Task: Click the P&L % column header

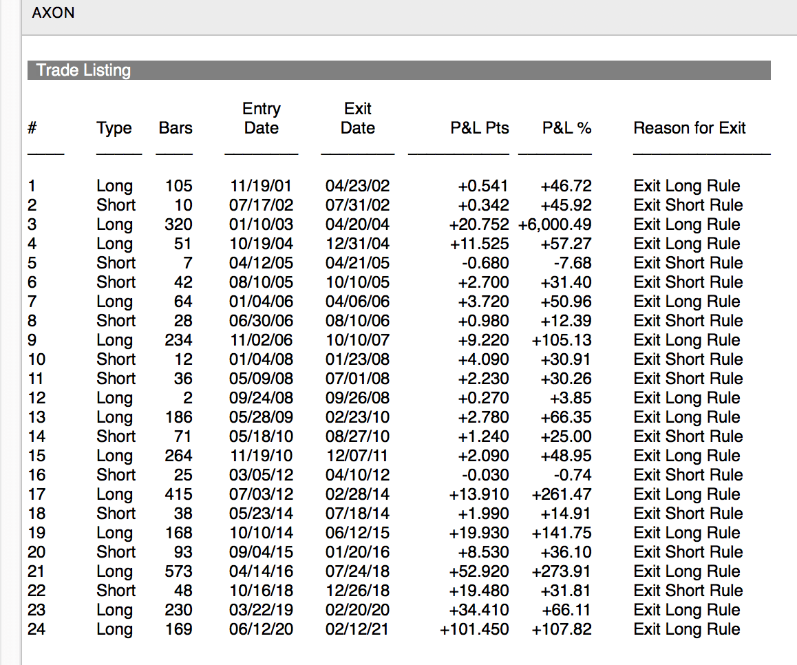Action: pyautogui.click(x=566, y=128)
